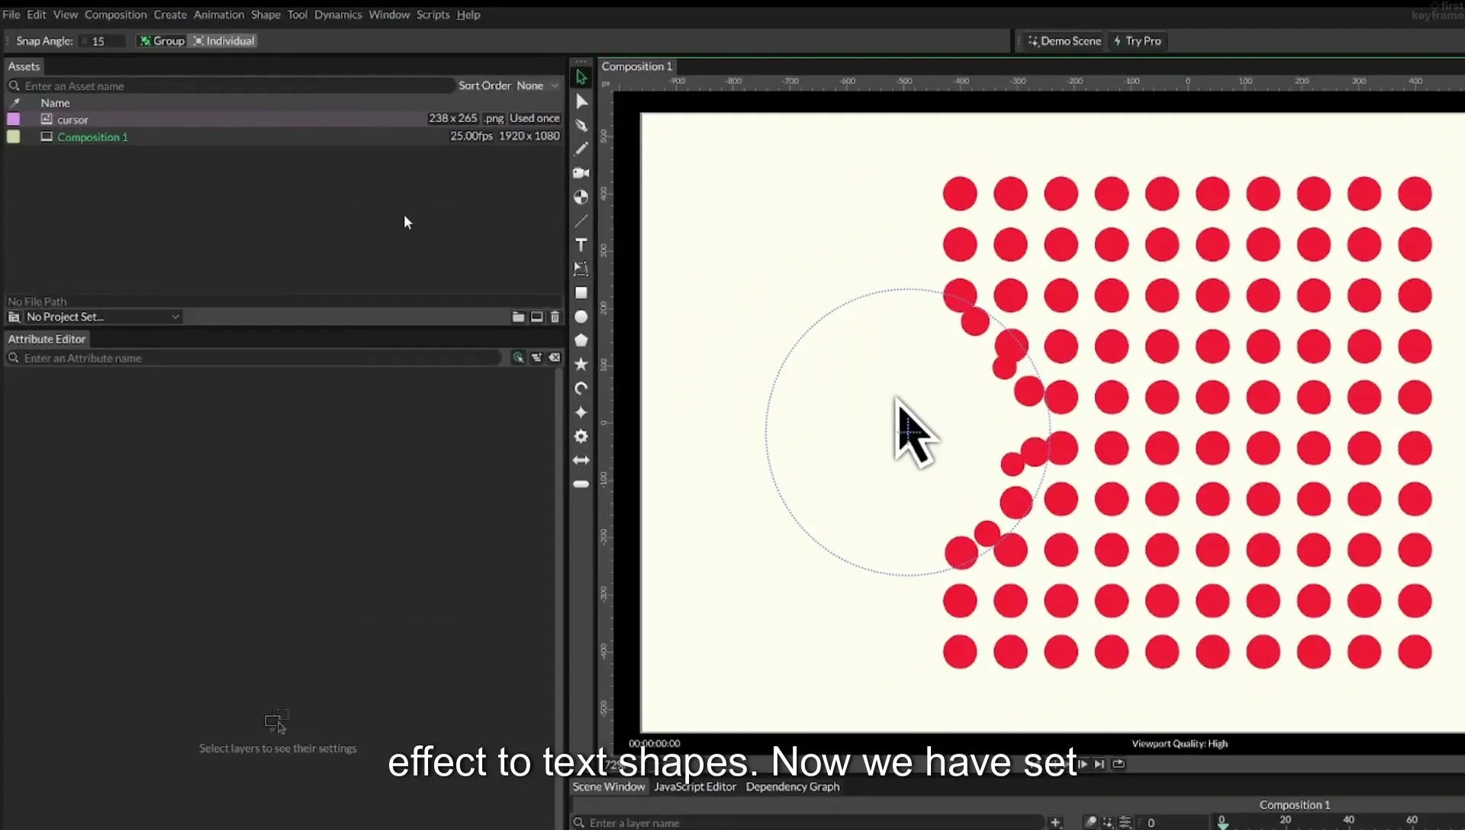Toggle the loop playback button
1465x830 pixels.
[1119, 764]
